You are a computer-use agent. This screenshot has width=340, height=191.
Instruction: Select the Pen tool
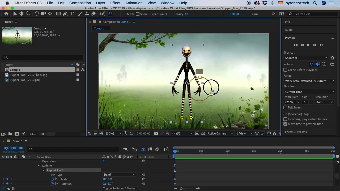[65, 14]
